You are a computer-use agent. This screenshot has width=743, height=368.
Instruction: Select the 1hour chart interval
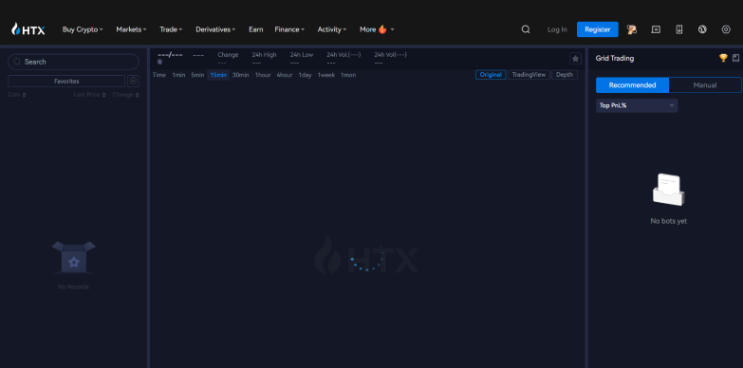[x=263, y=75]
